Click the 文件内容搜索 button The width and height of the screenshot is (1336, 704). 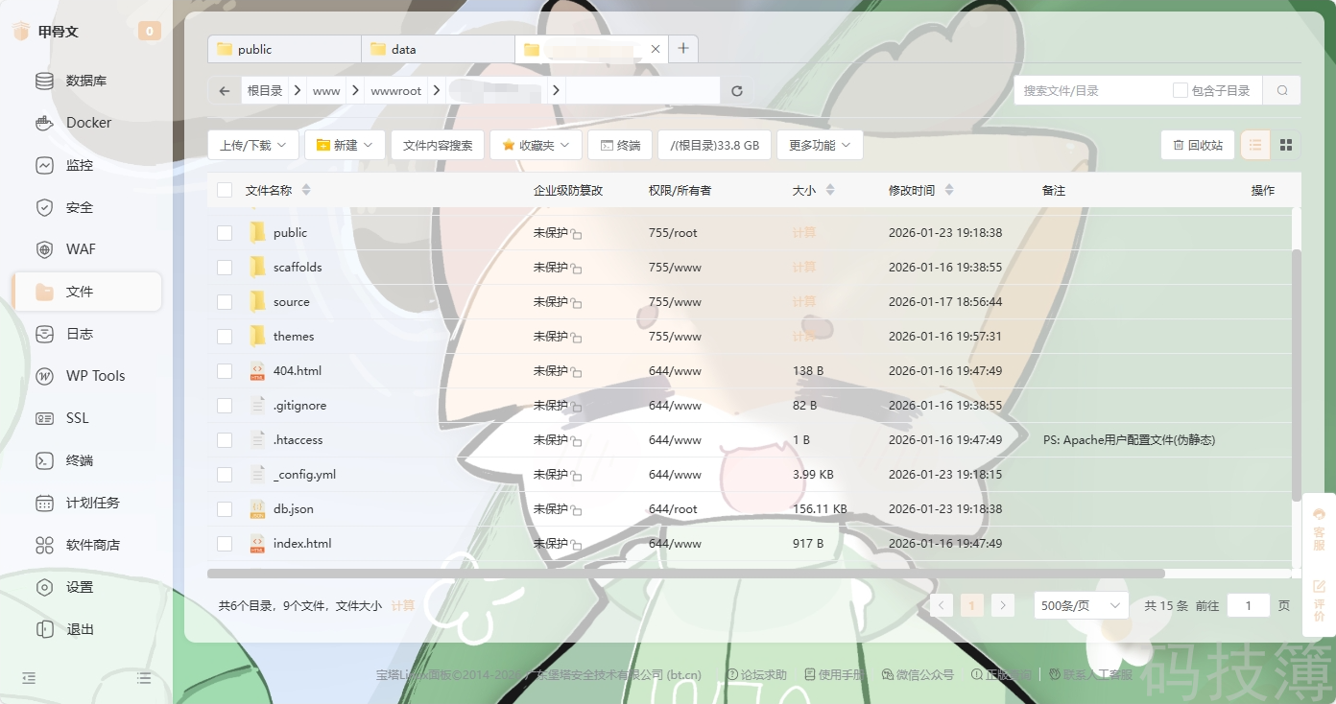(x=438, y=146)
